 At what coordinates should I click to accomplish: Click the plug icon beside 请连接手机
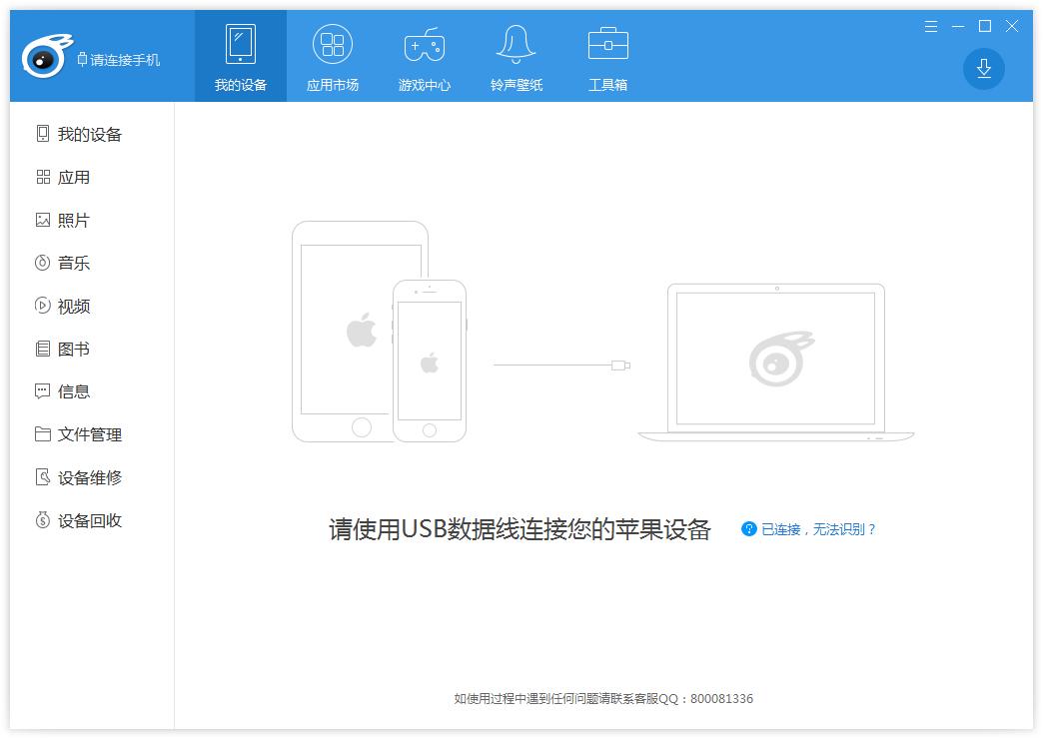(x=82, y=59)
